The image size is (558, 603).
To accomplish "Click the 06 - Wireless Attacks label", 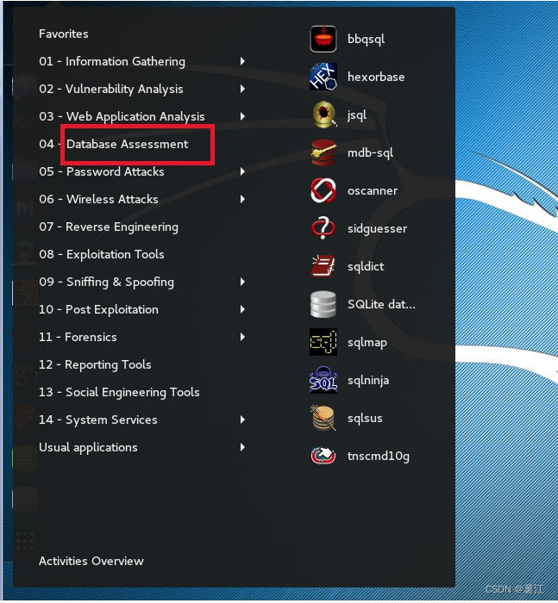I will (98, 199).
